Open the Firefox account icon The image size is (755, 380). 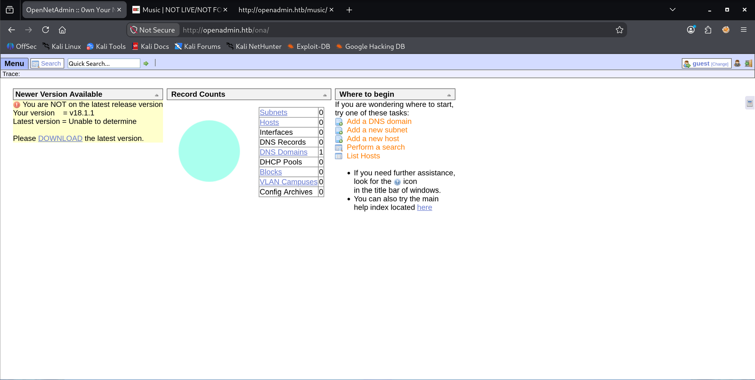pyautogui.click(x=691, y=30)
